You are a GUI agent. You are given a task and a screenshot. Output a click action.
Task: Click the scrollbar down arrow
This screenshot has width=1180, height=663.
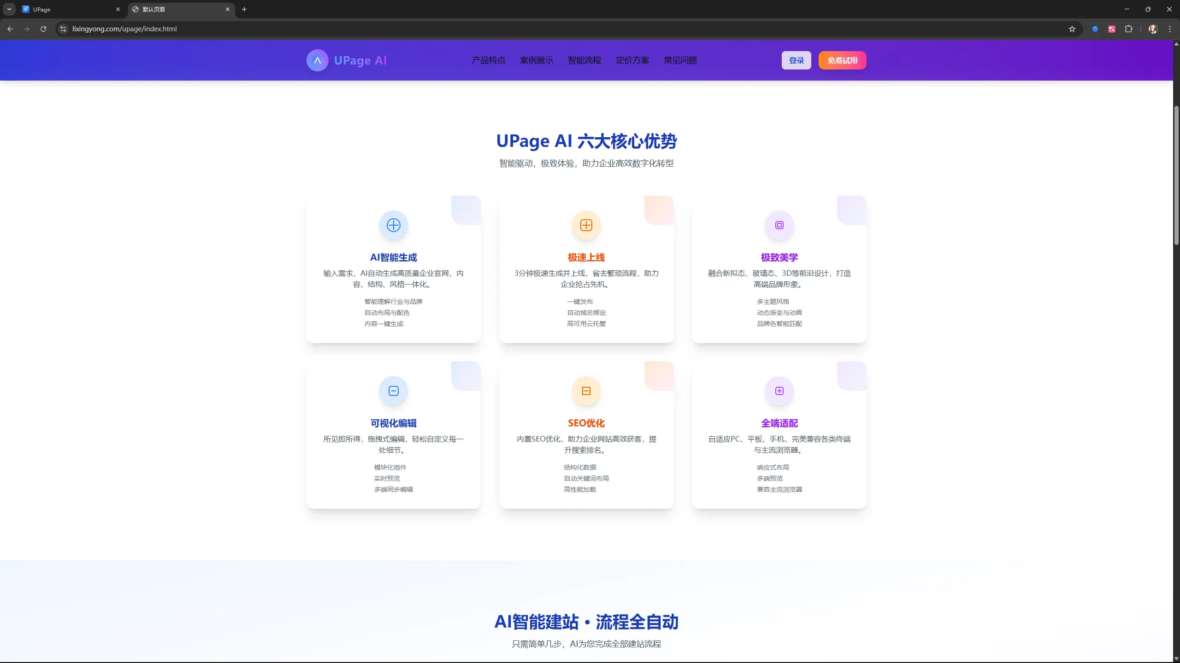1176,659
